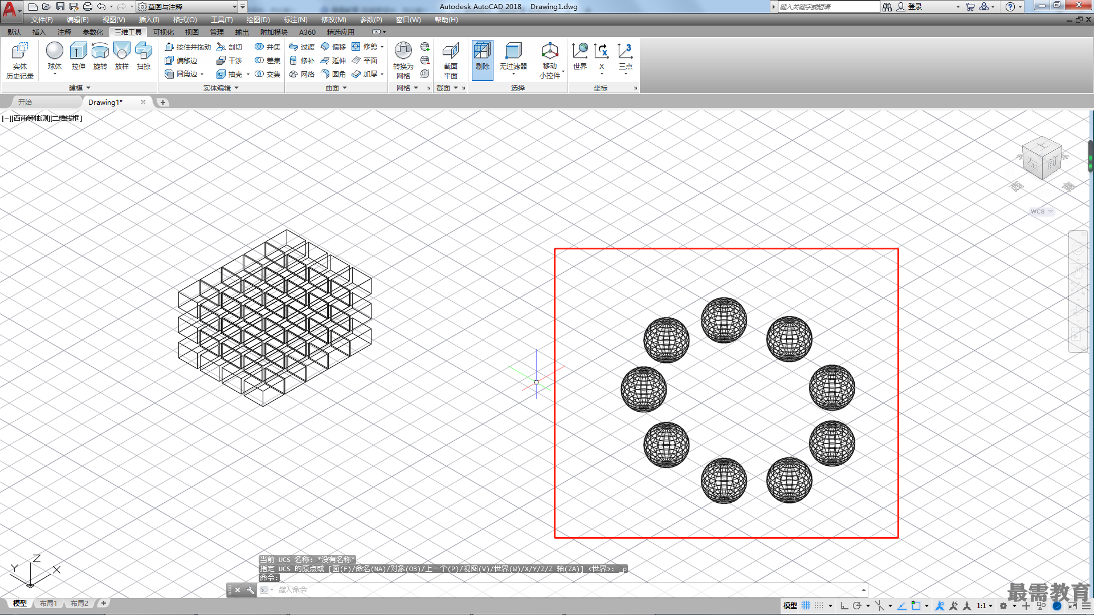Click the 偏移边 offset edge tool
Image resolution: width=1094 pixels, height=615 pixels.
181,60
